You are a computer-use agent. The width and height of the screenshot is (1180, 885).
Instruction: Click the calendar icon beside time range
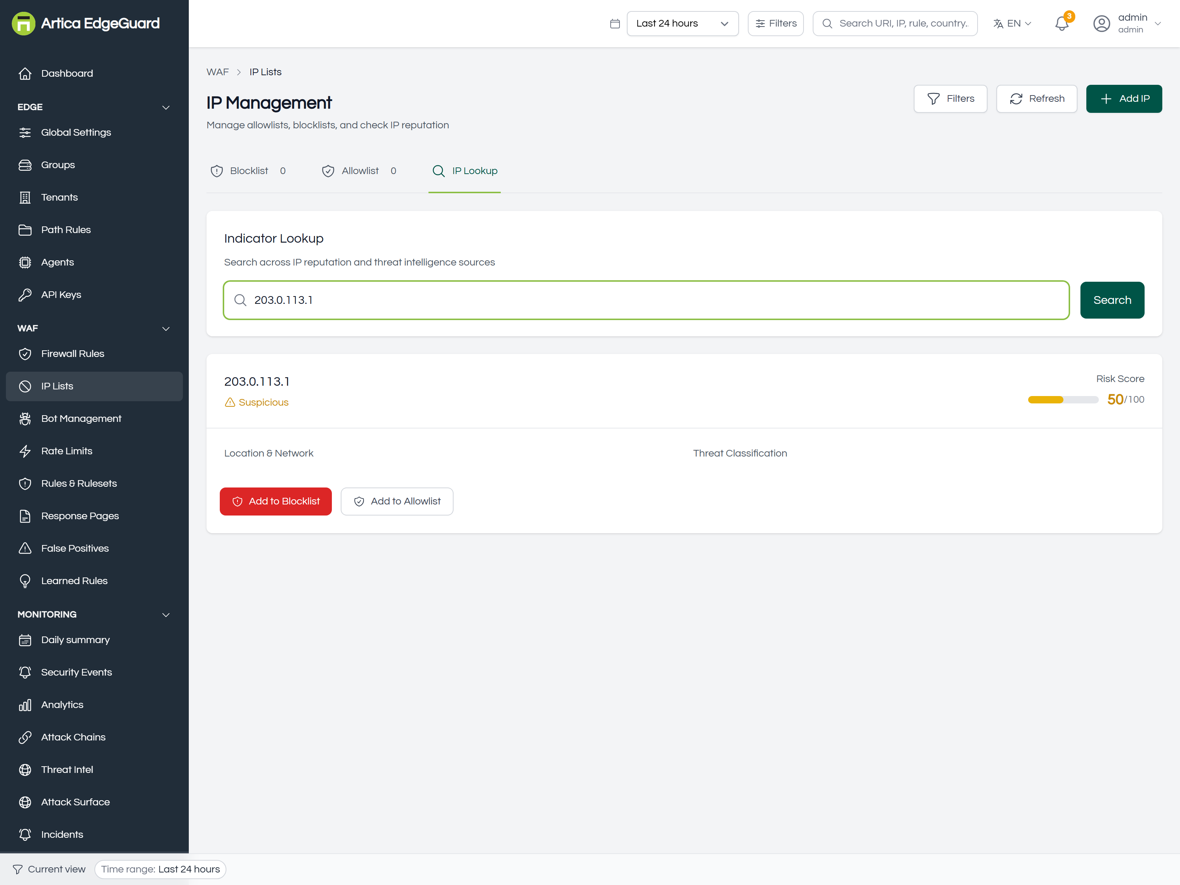tap(615, 24)
